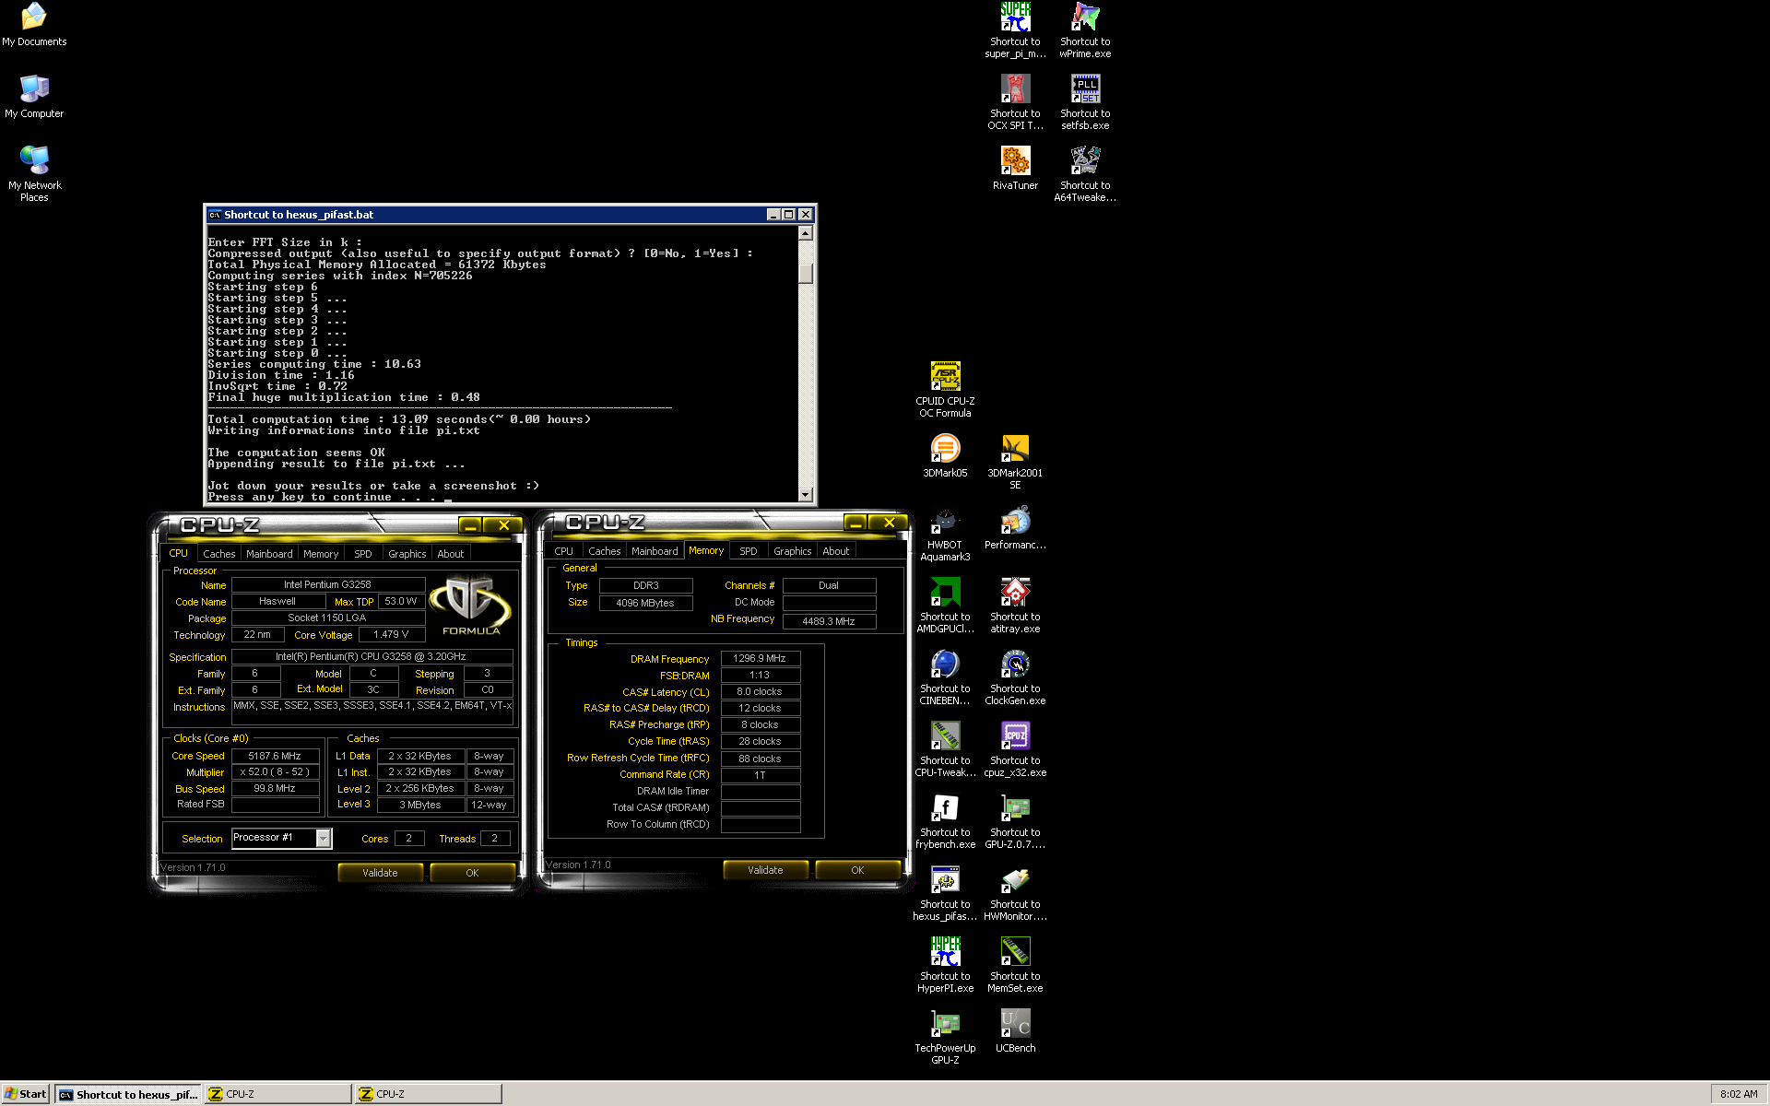Select hexus_pifast taskbar button
1770x1106 pixels.
tap(128, 1094)
